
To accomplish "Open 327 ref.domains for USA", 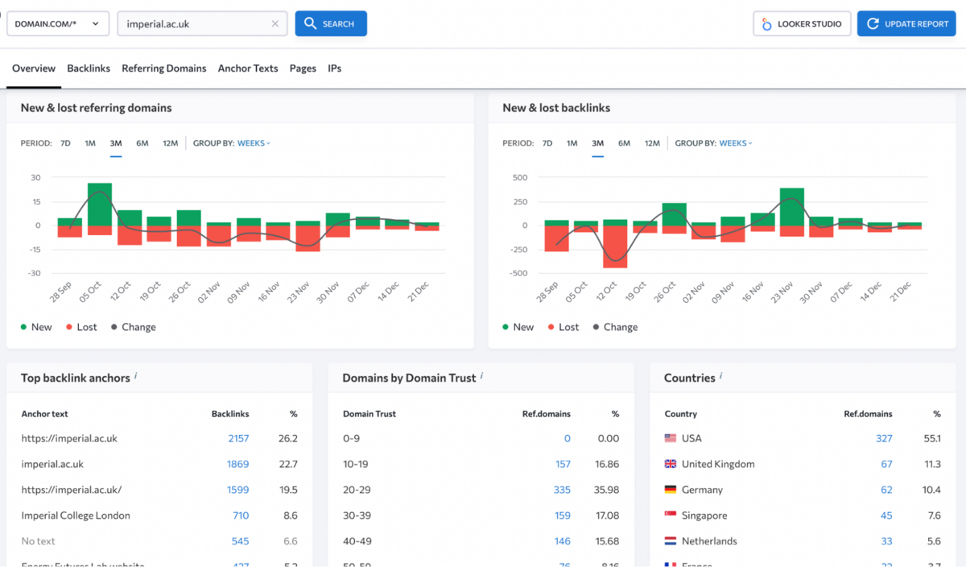I will [x=884, y=438].
